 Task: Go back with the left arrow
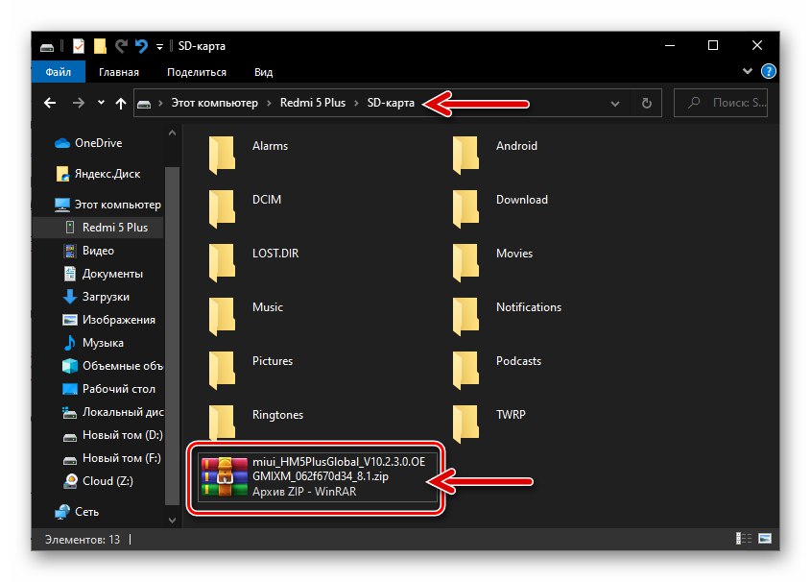(x=50, y=103)
